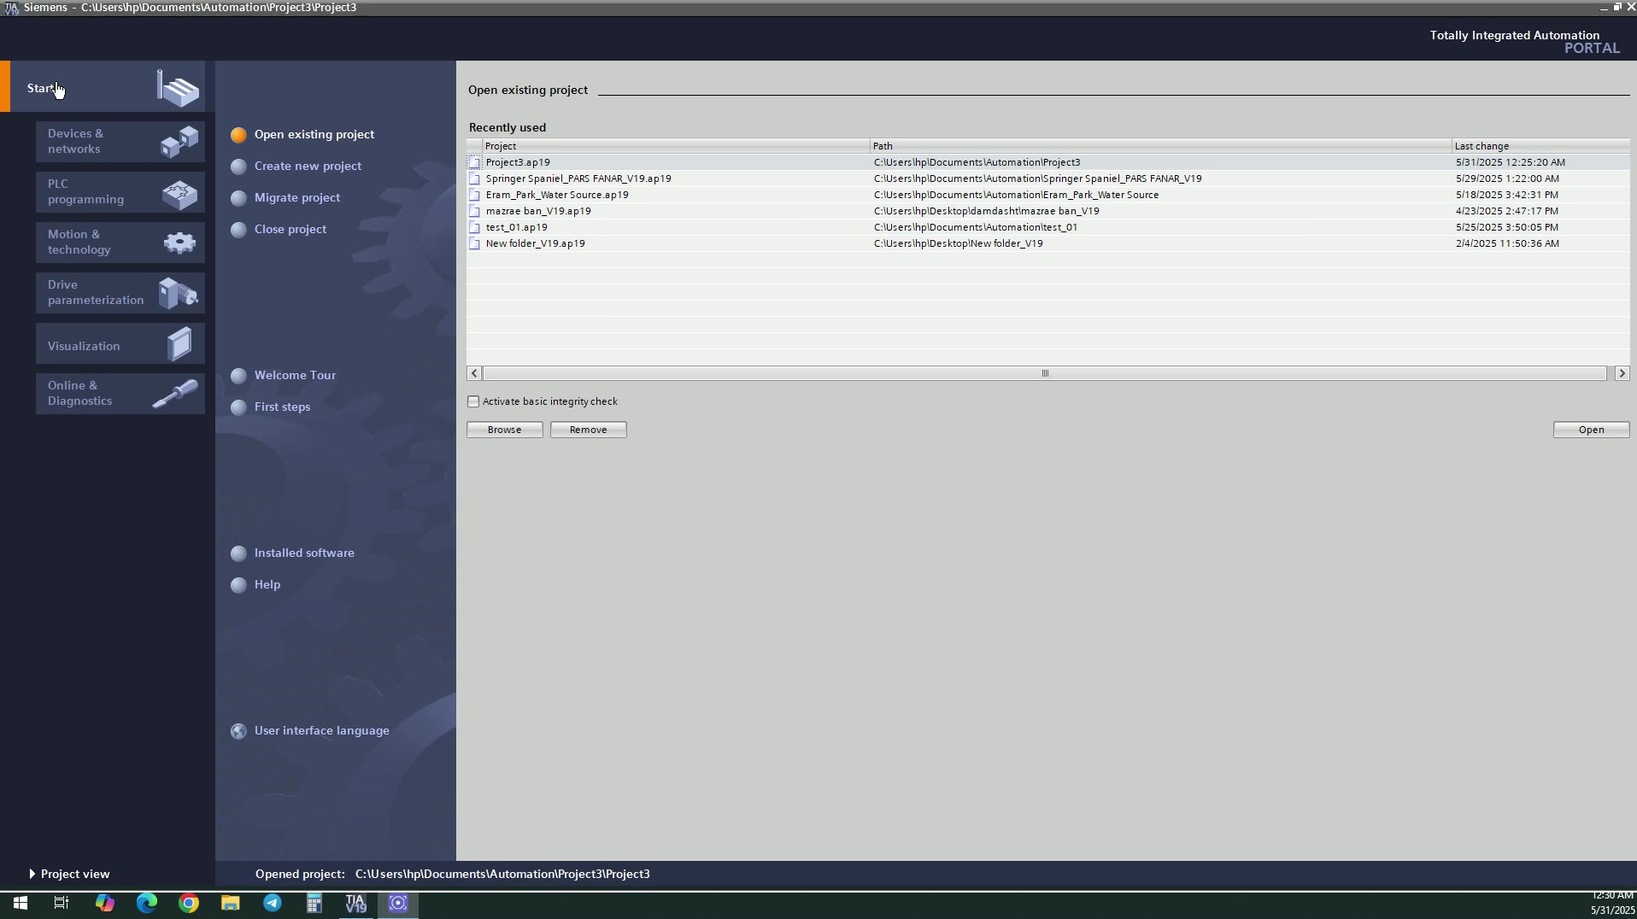Open the Calculator taskbar icon

(314, 903)
